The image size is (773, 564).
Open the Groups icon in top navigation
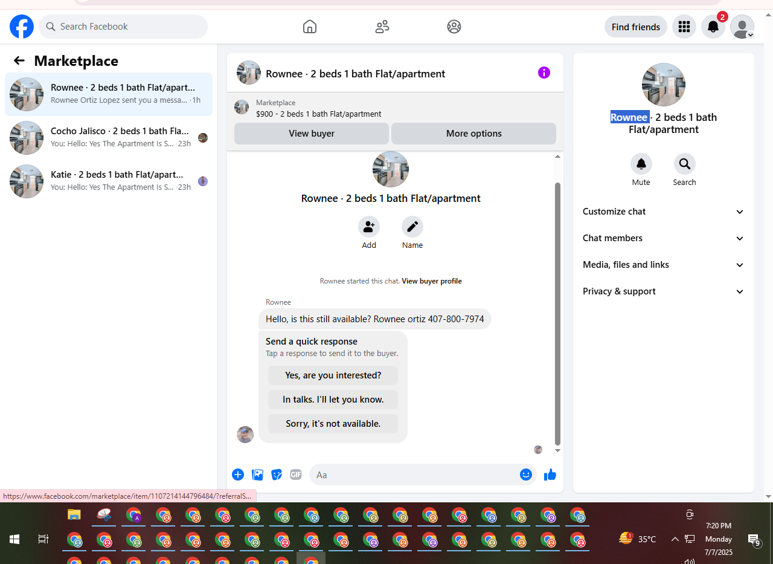[454, 27]
